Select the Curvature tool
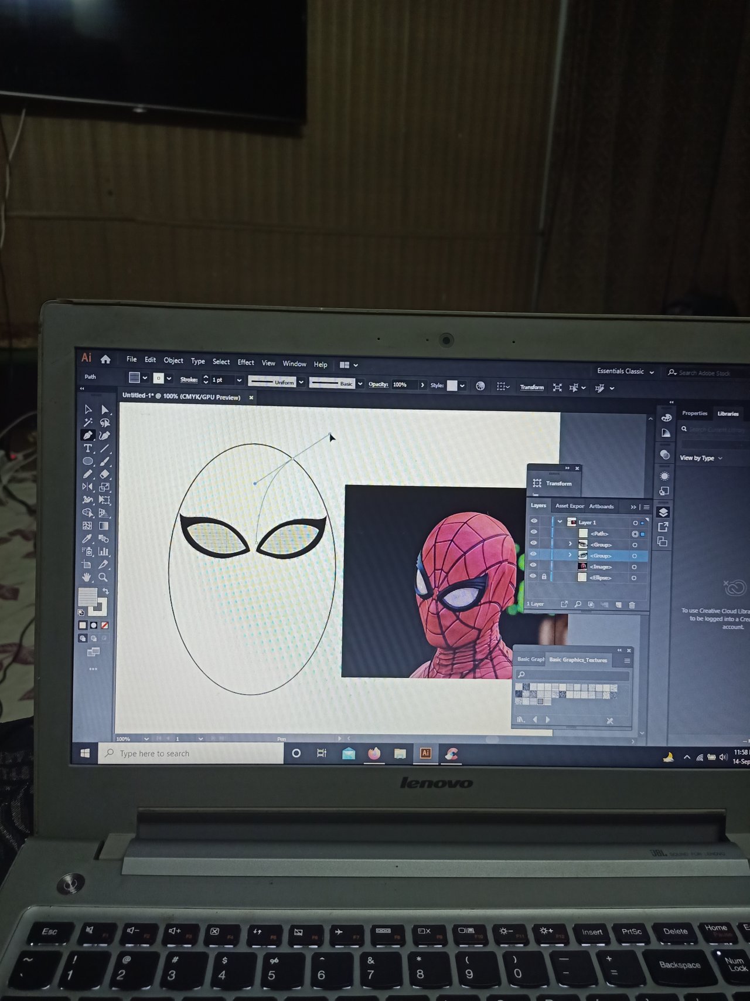This screenshot has height=1001, width=750. tap(105, 436)
